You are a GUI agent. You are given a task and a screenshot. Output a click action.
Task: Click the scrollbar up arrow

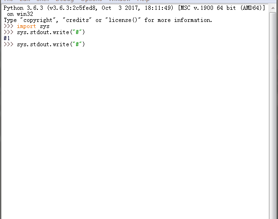(273, 8)
